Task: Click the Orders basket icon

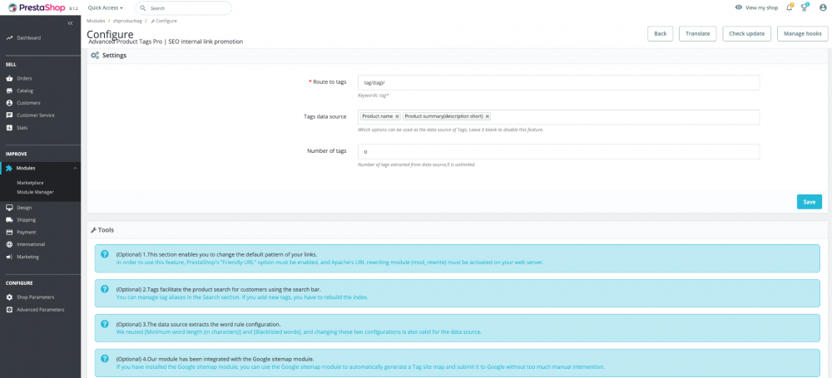Action: pos(9,78)
